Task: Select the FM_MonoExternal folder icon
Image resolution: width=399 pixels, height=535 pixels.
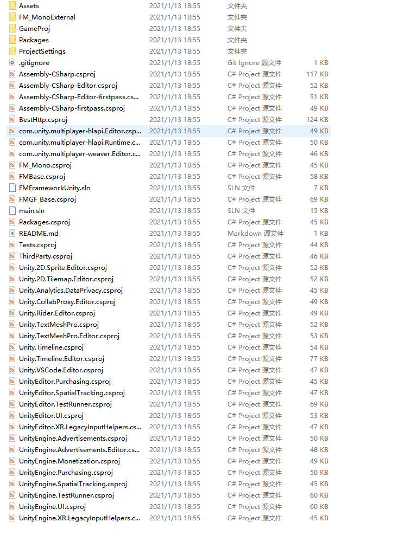Action: tap(13, 17)
